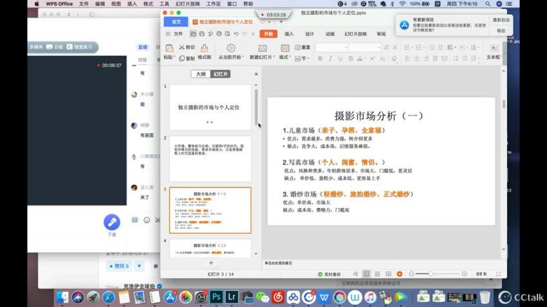Toggle Italic formatting
Screen dimensions: 547x307
330,58
